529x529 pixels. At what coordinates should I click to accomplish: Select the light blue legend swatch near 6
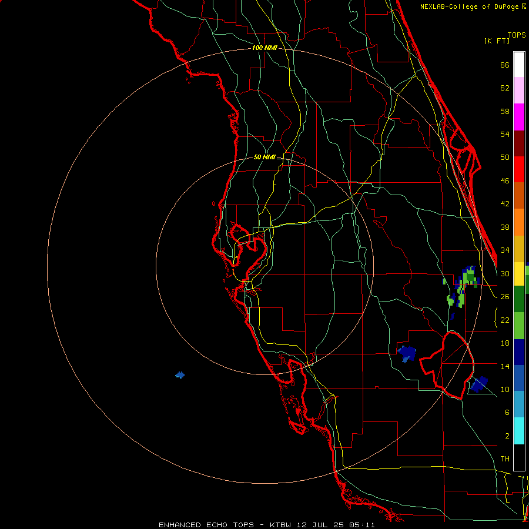pos(519,404)
